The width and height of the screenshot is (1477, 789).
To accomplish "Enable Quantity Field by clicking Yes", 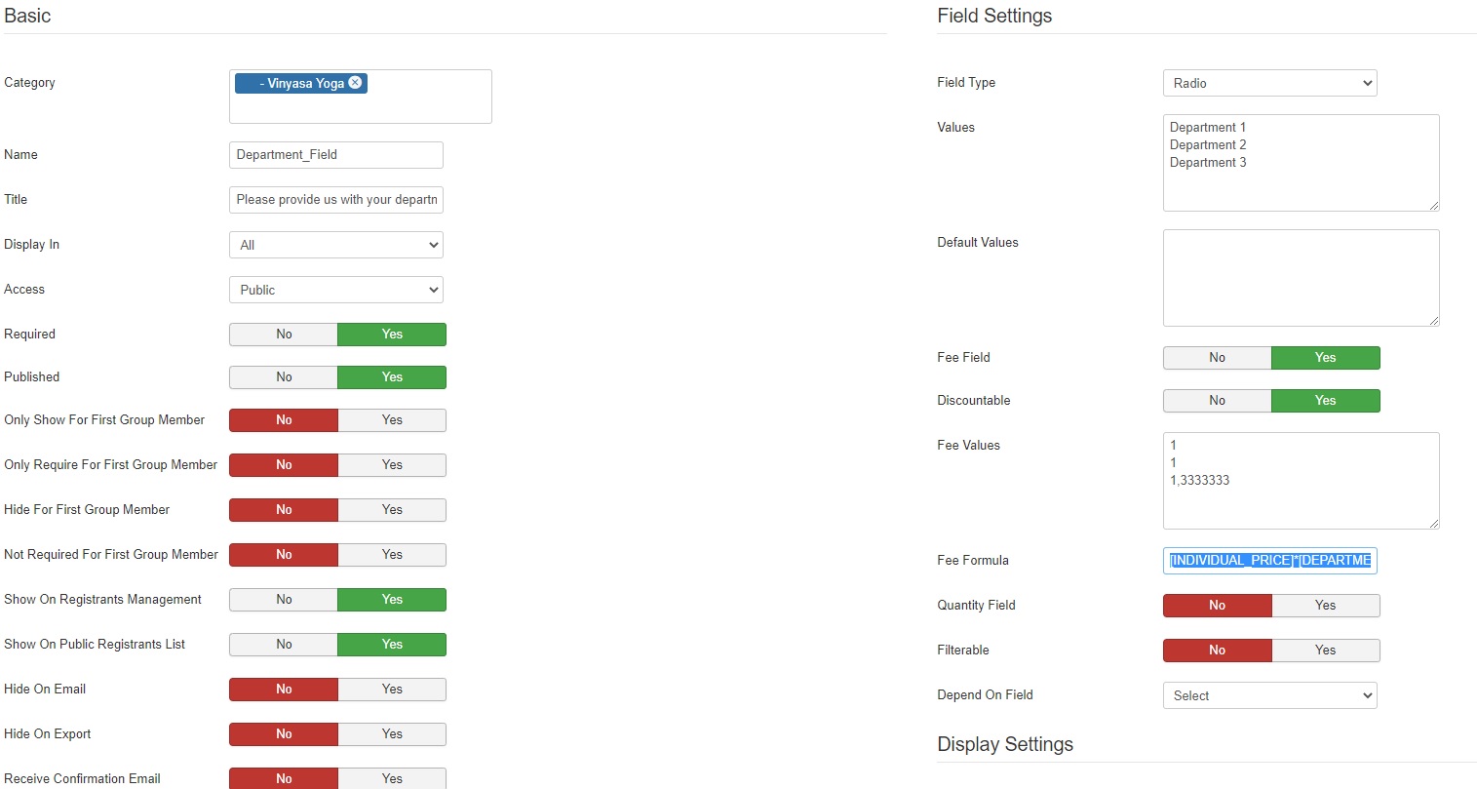I will point(1325,606).
